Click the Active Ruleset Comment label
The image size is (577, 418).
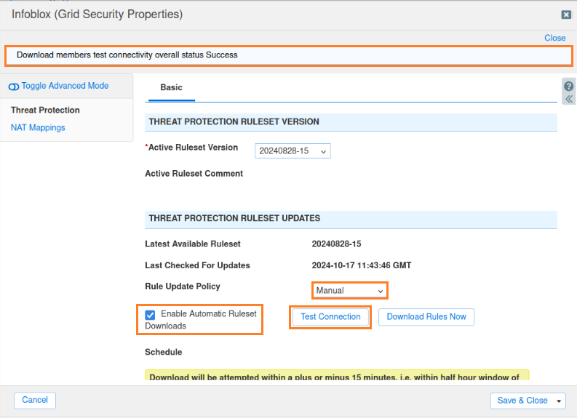[x=194, y=174]
